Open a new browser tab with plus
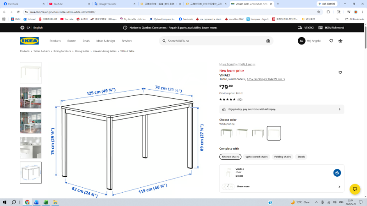The image size is (367, 206). (x=278, y=4)
